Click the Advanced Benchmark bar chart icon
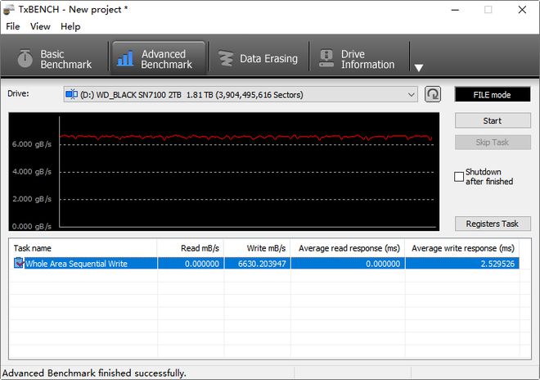The height and width of the screenshot is (380, 540). tap(125, 58)
